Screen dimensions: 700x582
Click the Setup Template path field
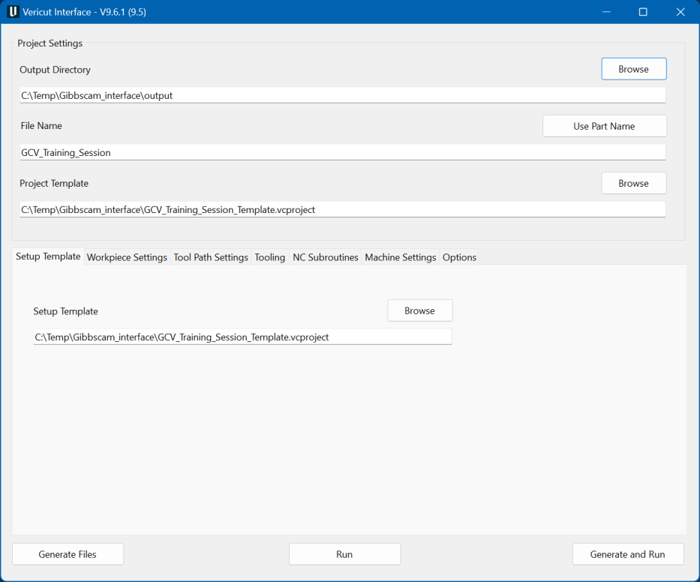[x=242, y=337]
